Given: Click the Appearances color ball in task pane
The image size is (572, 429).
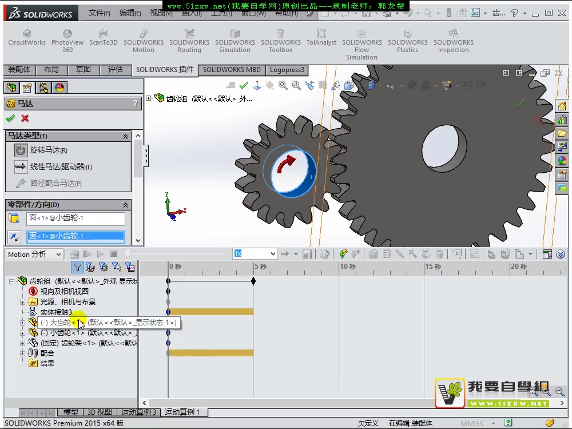Looking at the screenshot, I should (562, 161).
